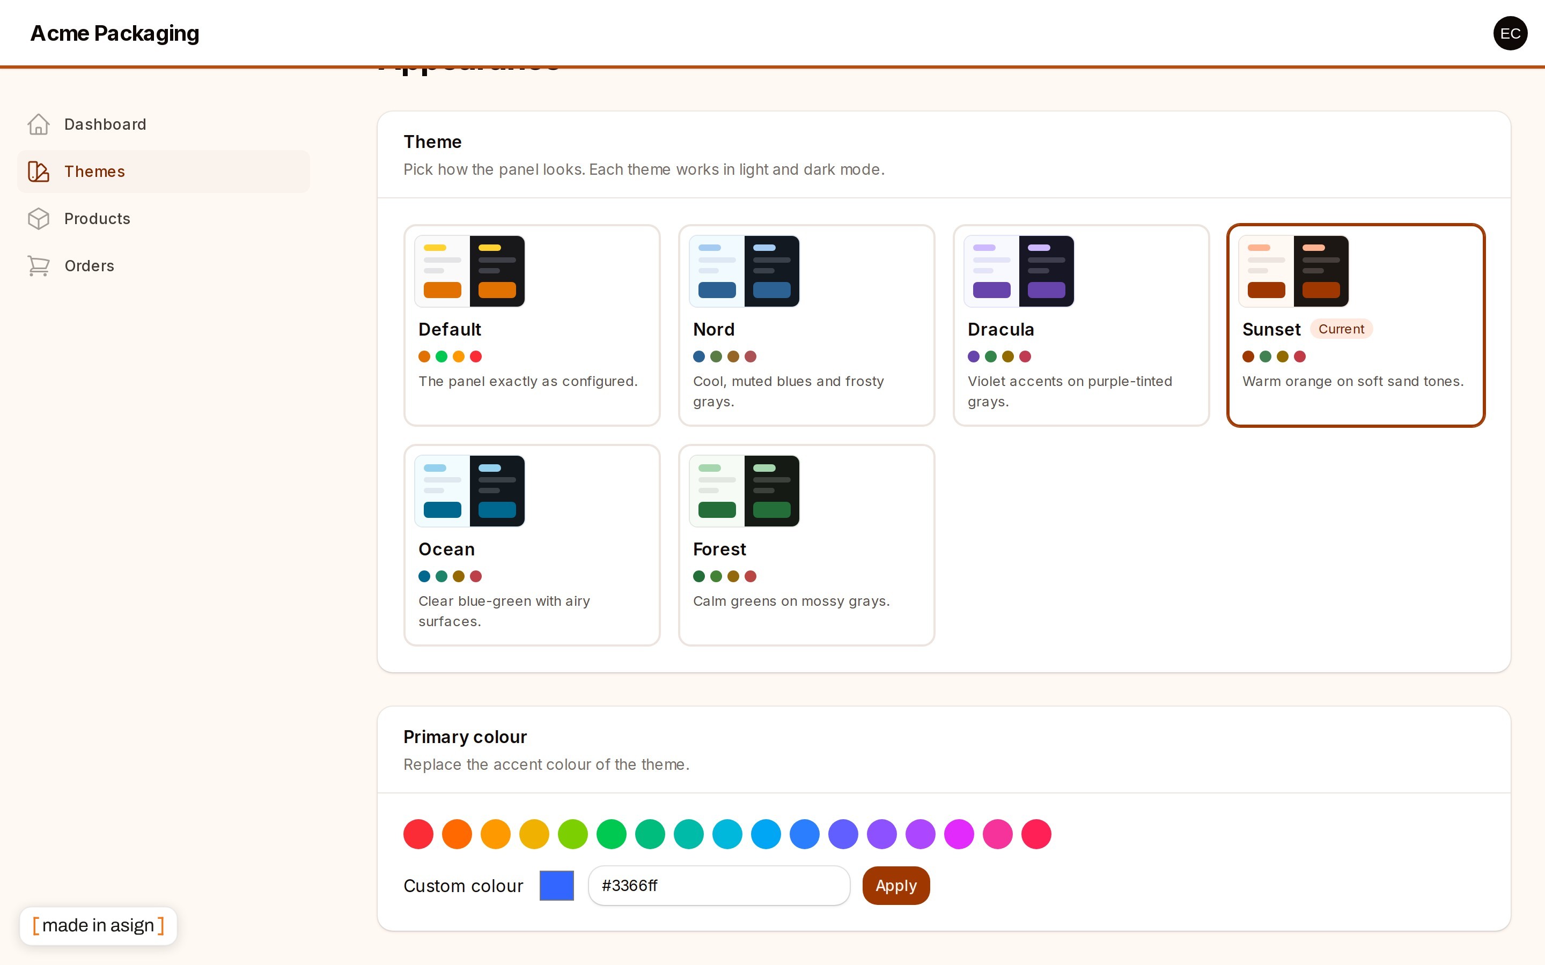Click the Primary colour heading

click(465, 737)
